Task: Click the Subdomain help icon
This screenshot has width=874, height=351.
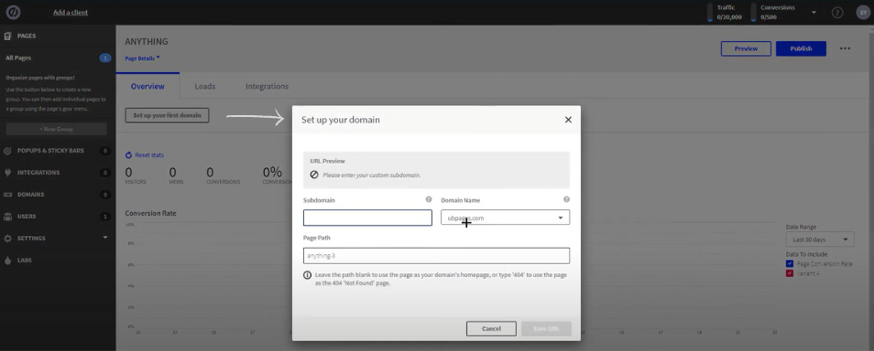Action: [x=429, y=199]
